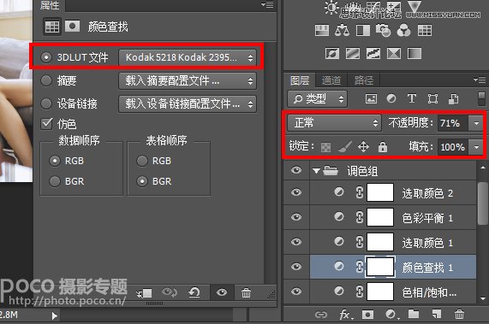Add an Invert adjustment
The width and height of the screenshot is (489, 324).
(331, 53)
